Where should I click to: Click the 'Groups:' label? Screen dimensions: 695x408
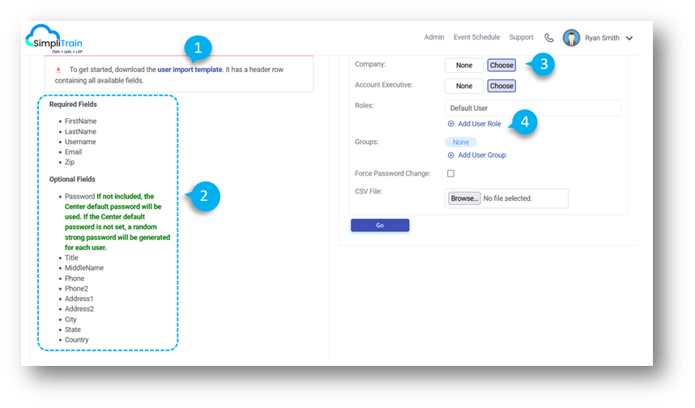(x=367, y=142)
